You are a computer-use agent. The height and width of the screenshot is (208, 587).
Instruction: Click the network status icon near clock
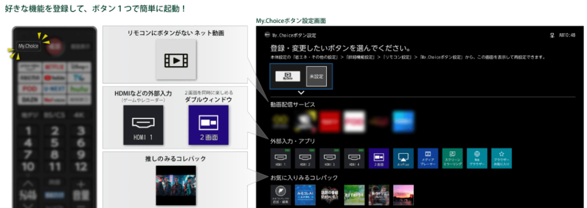551,35
